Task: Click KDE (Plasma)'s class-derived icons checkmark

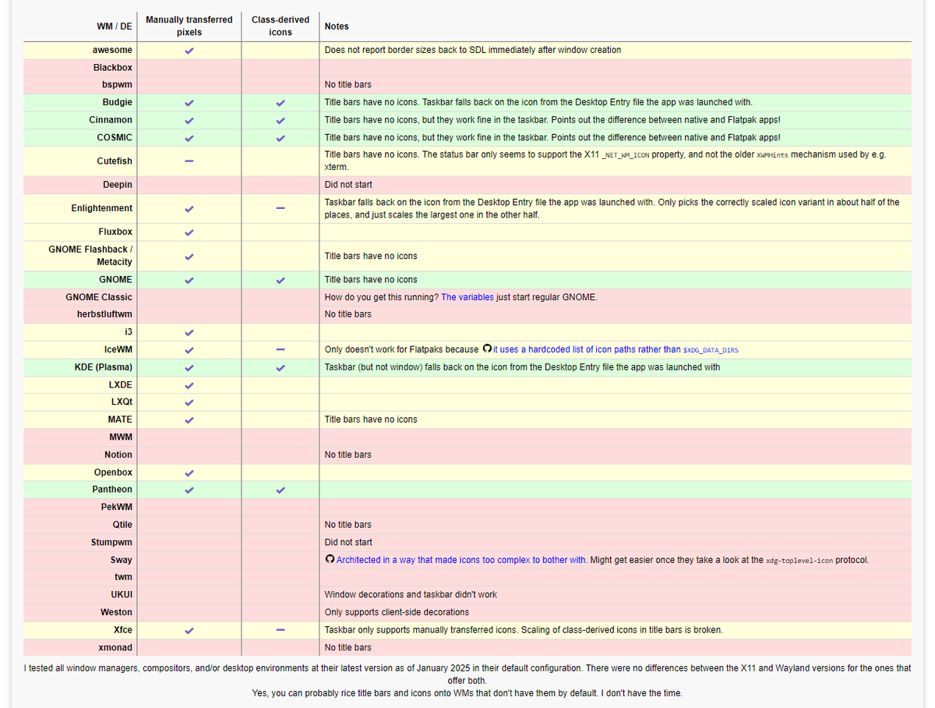Action: pyautogui.click(x=280, y=368)
